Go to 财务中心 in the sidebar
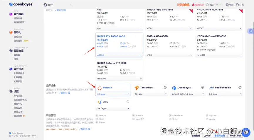This screenshot has height=140, width=254. [18, 104]
